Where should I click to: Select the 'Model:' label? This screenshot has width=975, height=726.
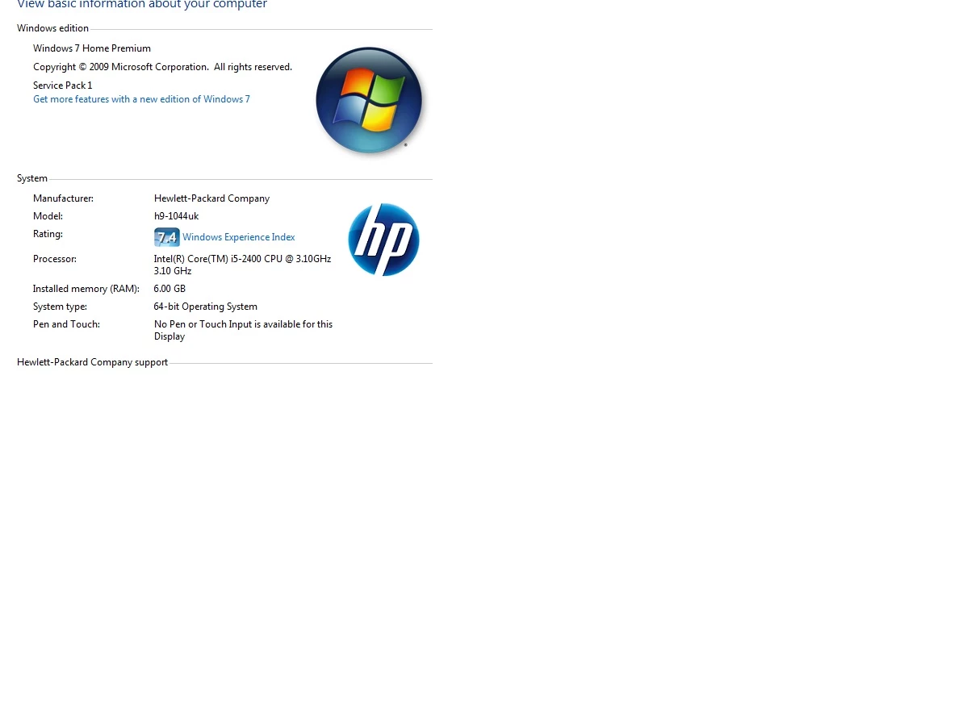coord(48,216)
